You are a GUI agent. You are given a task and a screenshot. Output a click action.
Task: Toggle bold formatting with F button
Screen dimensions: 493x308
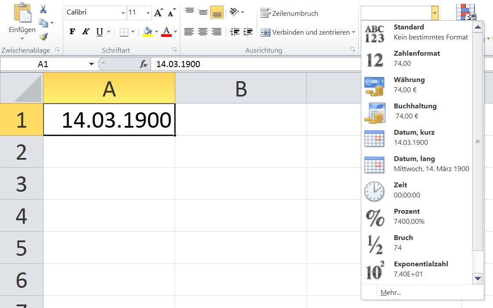click(x=72, y=32)
